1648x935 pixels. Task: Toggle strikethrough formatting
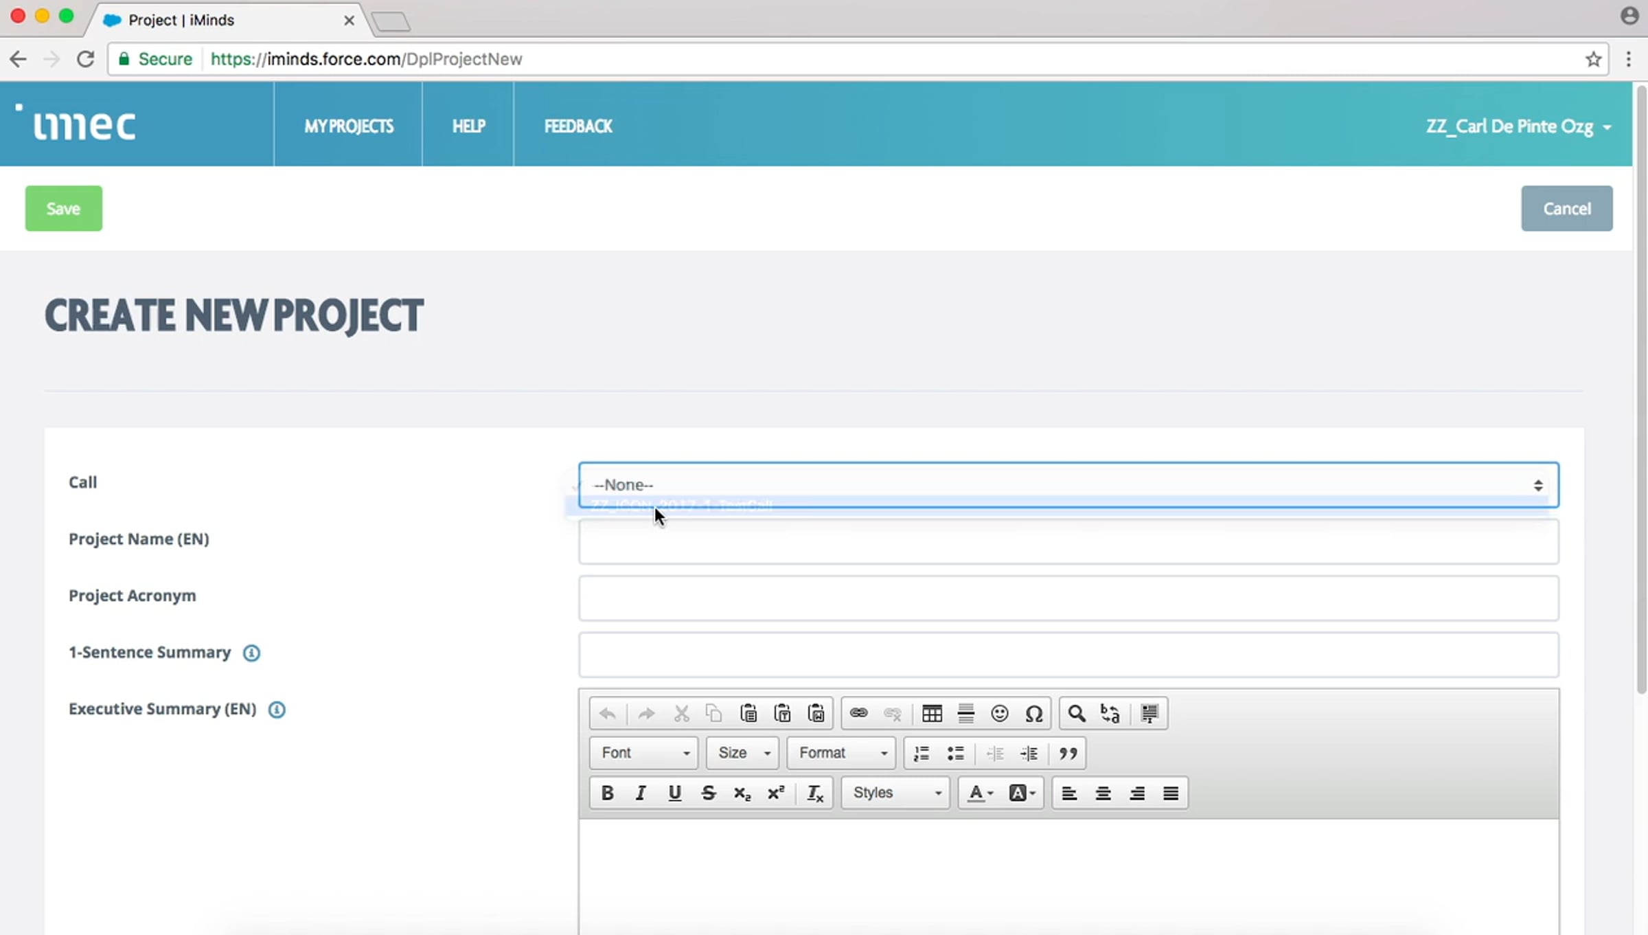tap(709, 793)
